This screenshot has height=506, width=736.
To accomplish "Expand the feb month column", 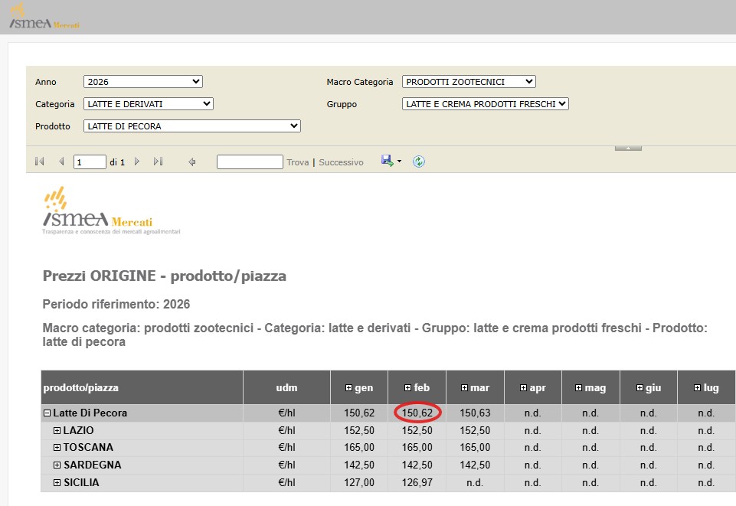I will [x=407, y=388].
